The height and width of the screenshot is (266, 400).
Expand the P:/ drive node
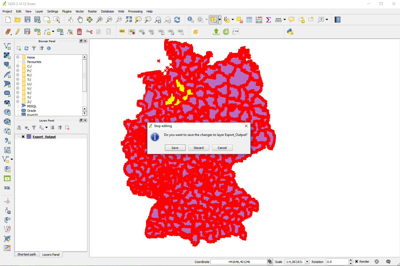coord(18,70)
